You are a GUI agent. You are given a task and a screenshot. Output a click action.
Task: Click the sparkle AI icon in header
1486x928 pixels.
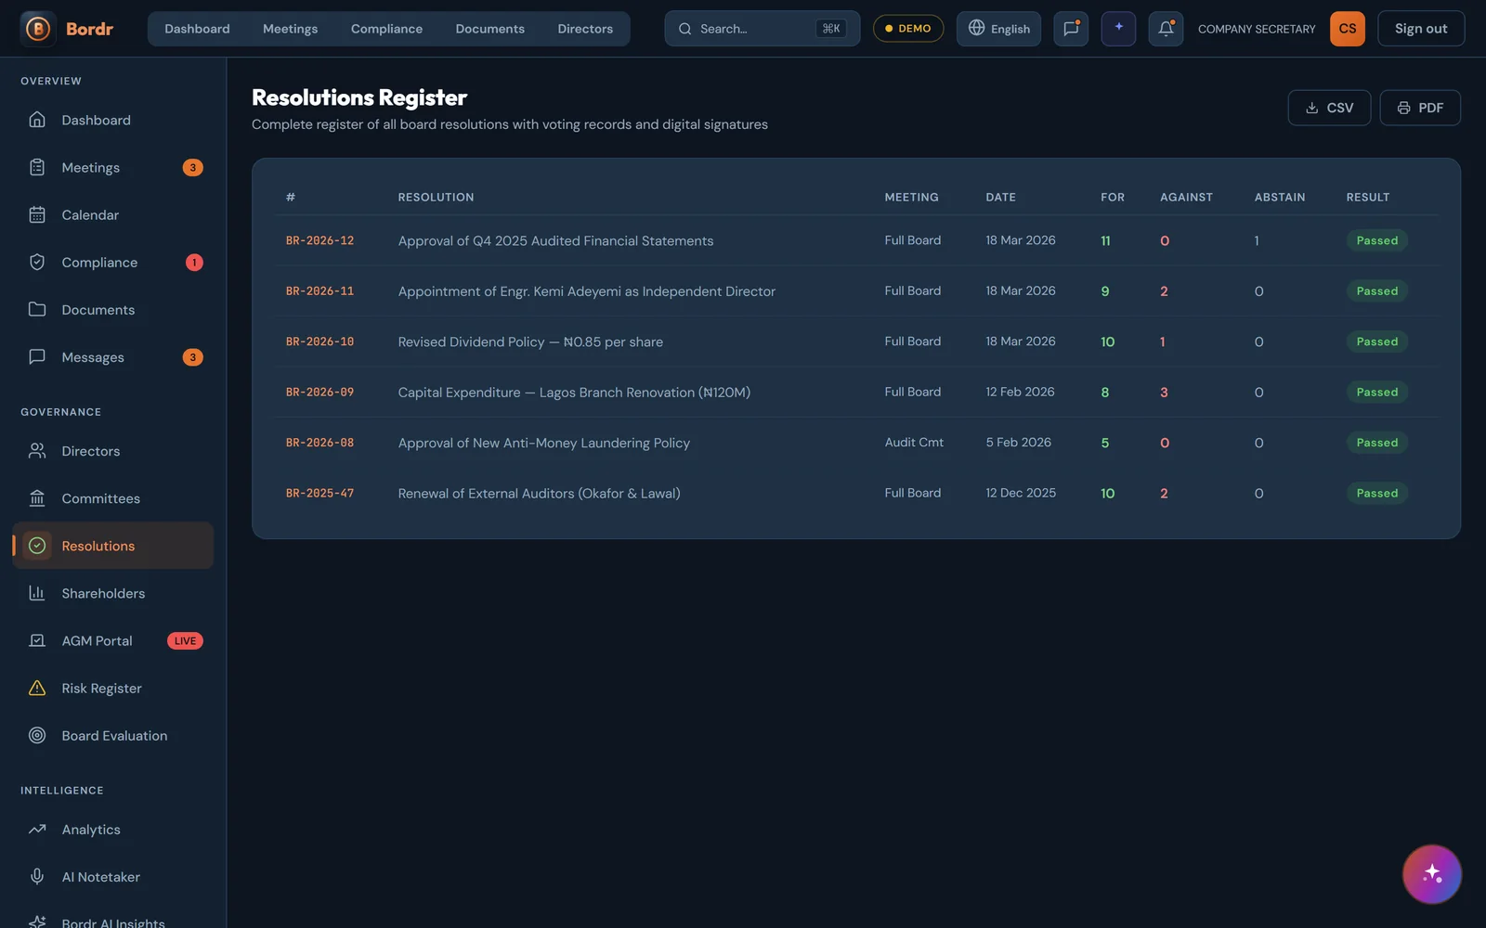[x=1118, y=29]
